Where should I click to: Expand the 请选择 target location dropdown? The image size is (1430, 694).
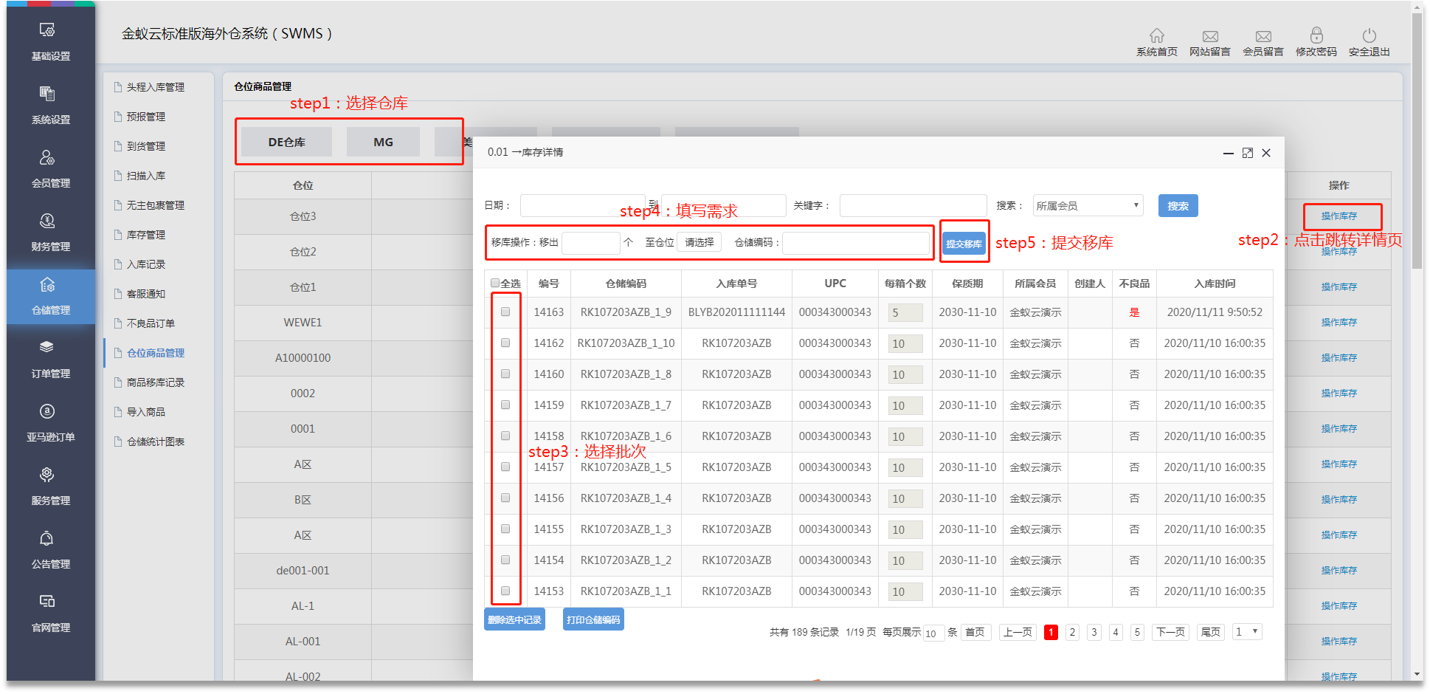coord(699,242)
